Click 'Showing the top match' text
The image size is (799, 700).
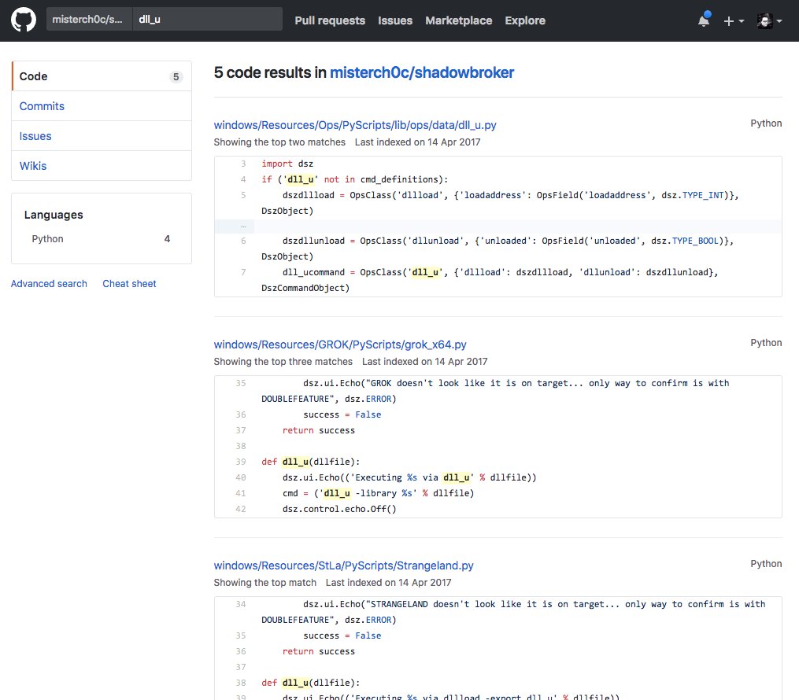(265, 582)
